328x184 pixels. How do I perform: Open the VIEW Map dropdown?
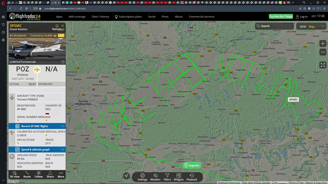[x=311, y=26]
